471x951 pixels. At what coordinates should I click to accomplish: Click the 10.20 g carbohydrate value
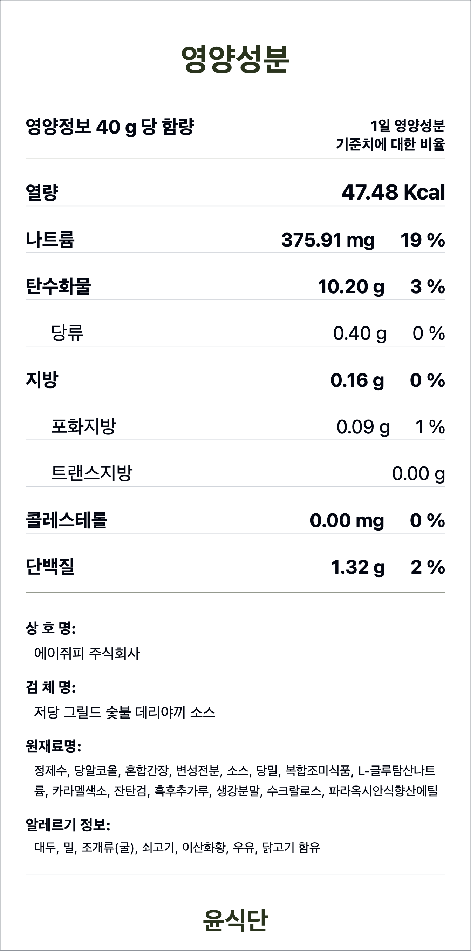pos(351,287)
